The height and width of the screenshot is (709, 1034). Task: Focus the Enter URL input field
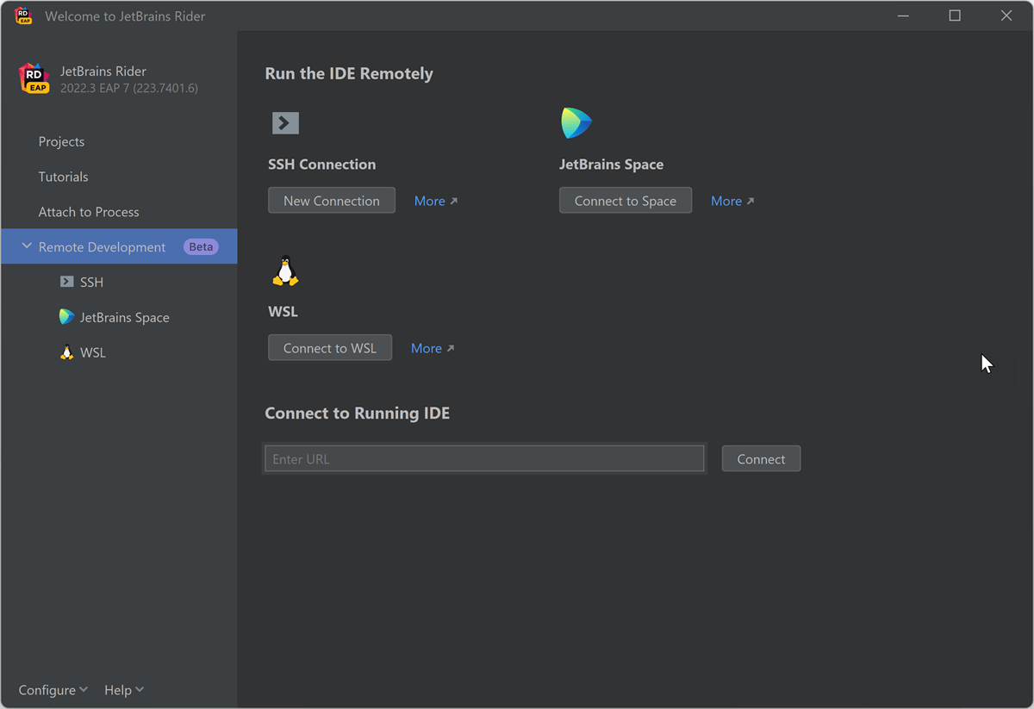tap(484, 459)
